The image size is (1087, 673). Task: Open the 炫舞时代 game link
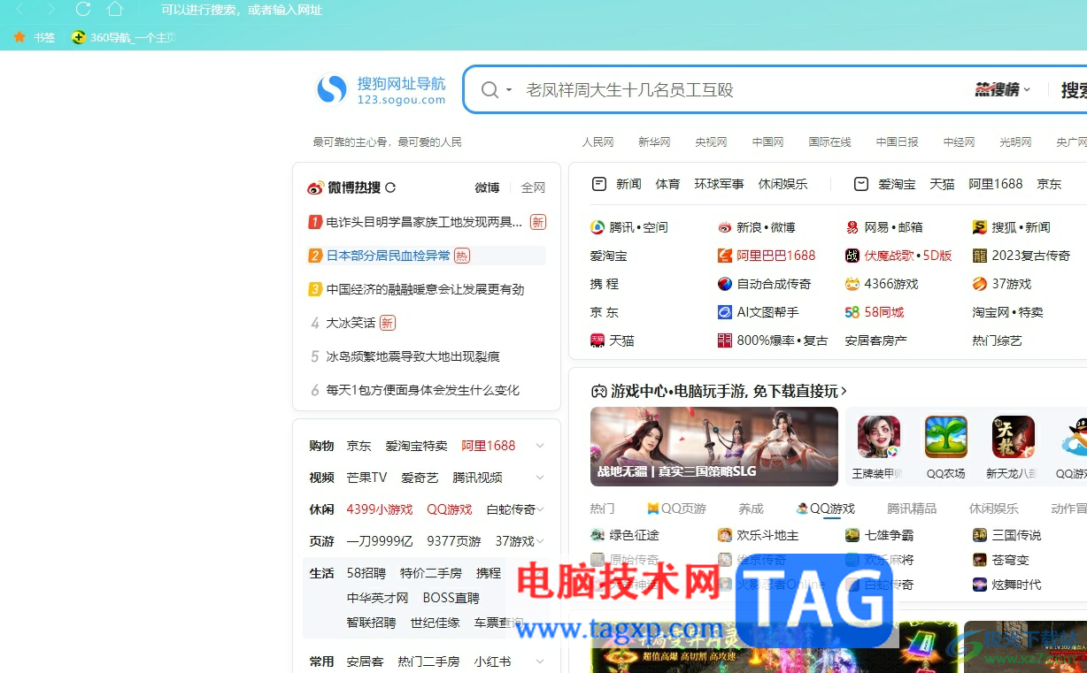[x=1017, y=585]
